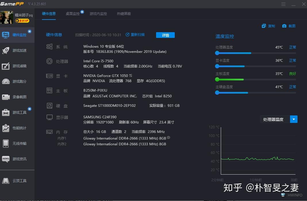Click the HWINFO logo icon

pos(283,195)
